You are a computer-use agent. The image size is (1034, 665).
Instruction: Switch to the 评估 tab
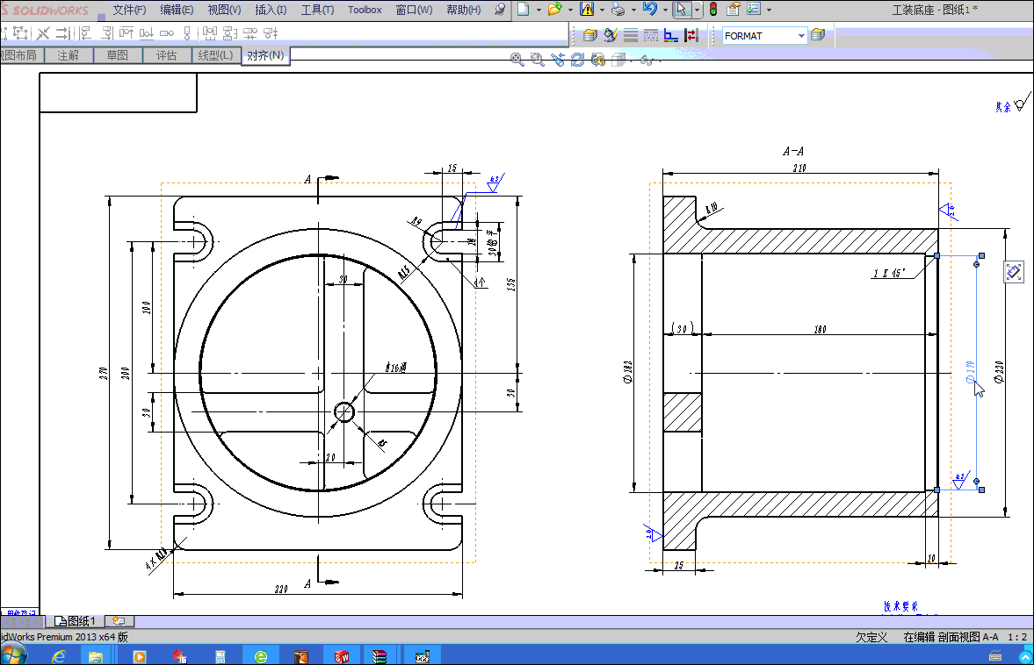(167, 55)
